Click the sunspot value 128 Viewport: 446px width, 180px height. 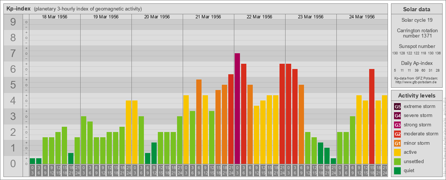tap(402, 53)
